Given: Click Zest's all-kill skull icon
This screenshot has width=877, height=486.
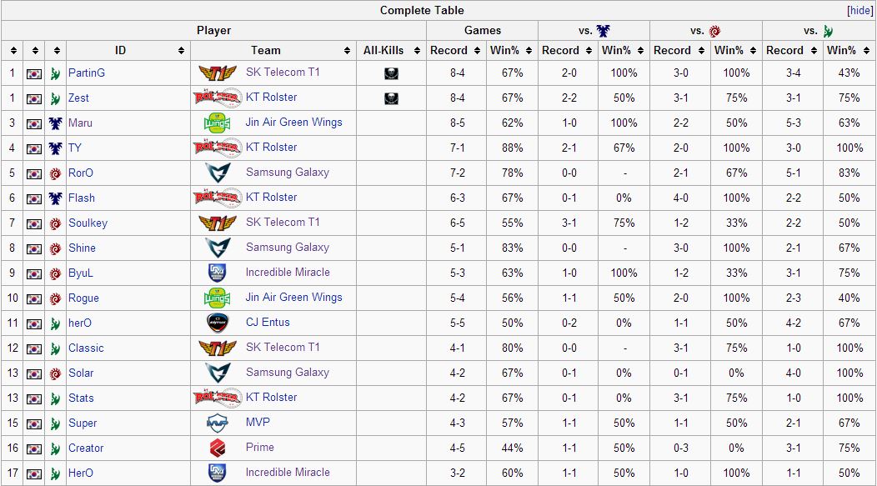Looking at the screenshot, I should point(391,98).
